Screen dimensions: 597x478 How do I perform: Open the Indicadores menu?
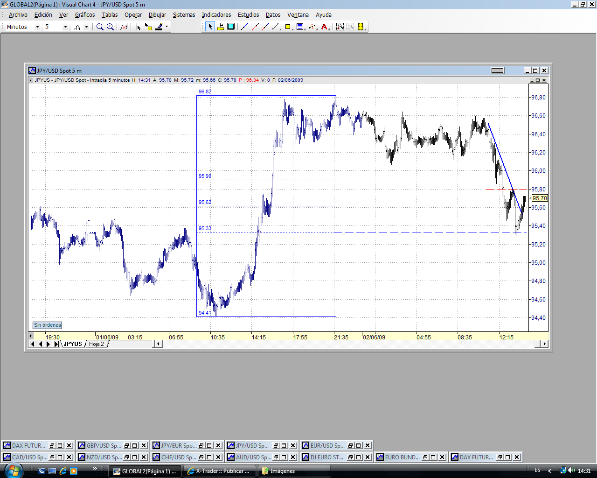click(x=216, y=15)
